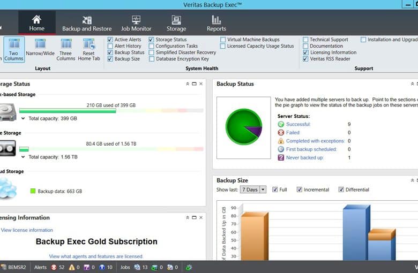This screenshot has height=273, width=418.
Task: Click red error alerts icon showing 52
Action: click(54, 267)
